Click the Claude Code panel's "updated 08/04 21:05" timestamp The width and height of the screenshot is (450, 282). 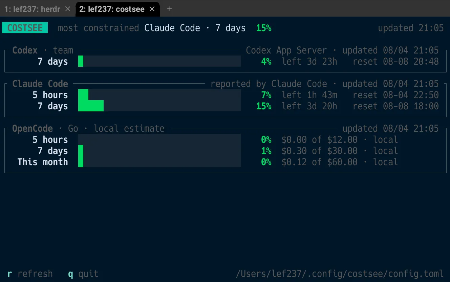tap(390, 84)
